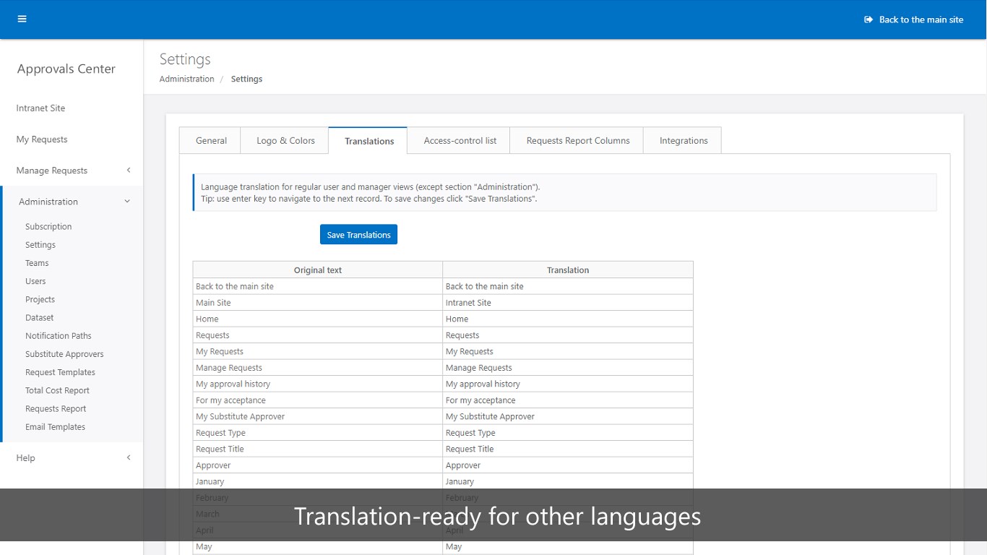Viewport: 987px width, 555px height.
Task: Open Back to the main site link
Action: (x=921, y=20)
